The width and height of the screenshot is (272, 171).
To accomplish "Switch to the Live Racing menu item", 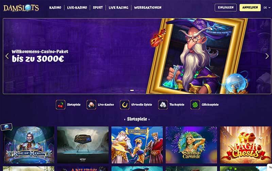I will [118, 7].
